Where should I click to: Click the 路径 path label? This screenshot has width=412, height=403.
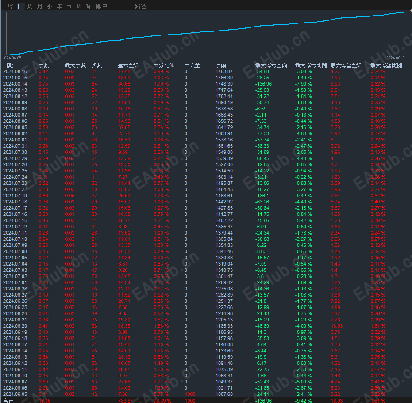[x=140, y=6]
